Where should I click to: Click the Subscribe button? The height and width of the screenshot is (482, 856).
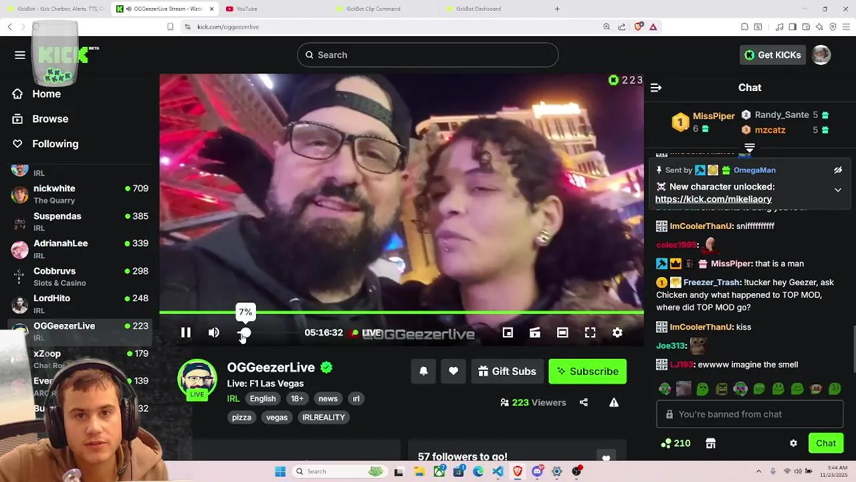[x=588, y=371]
